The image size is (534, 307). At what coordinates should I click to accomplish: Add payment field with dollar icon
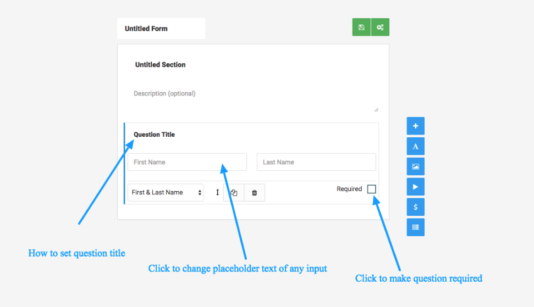(415, 207)
